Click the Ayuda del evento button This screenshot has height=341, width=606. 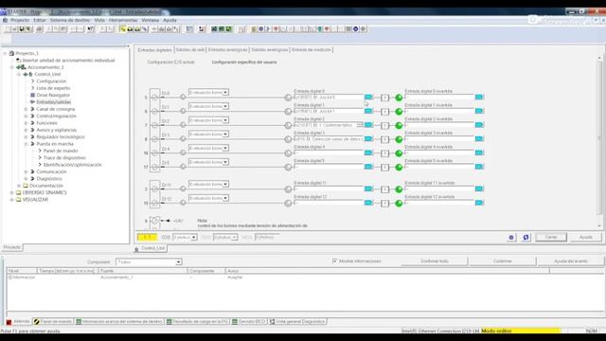[570, 261]
